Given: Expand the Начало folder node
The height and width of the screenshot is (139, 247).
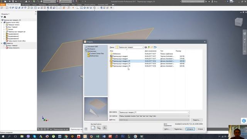Looking at the screenshot, I should 4,29.
